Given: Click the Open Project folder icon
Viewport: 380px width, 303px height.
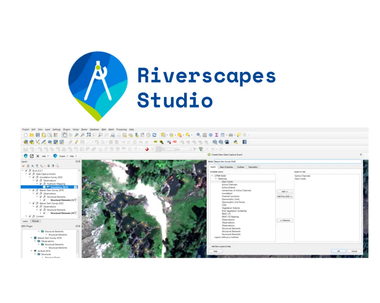Looking at the screenshot, I should [32, 135].
